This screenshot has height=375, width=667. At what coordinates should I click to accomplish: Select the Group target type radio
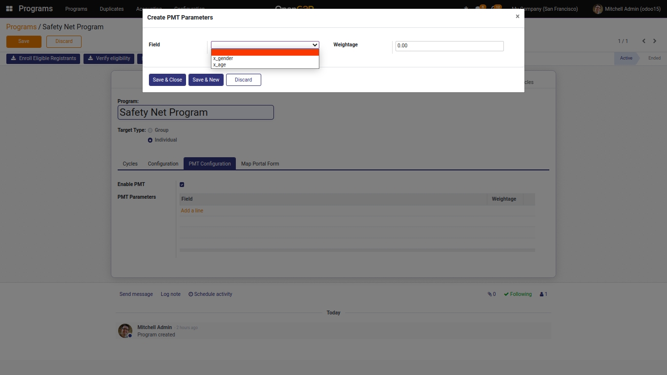[x=150, y=130]
